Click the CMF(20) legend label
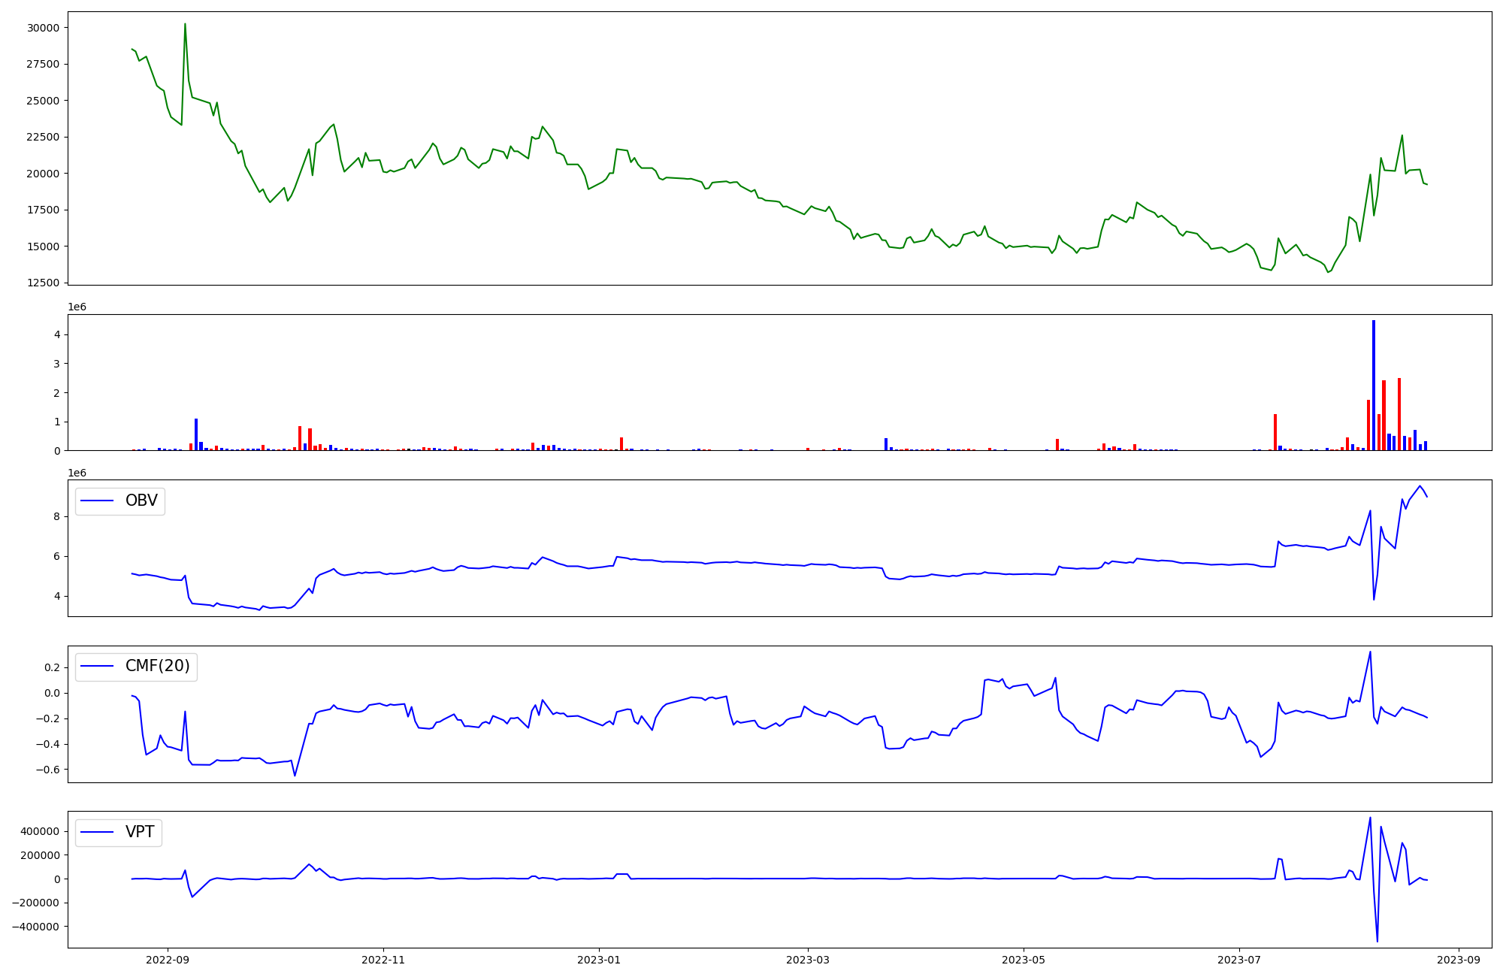This screenshot has height=977, width=1503. click(157, 667)
